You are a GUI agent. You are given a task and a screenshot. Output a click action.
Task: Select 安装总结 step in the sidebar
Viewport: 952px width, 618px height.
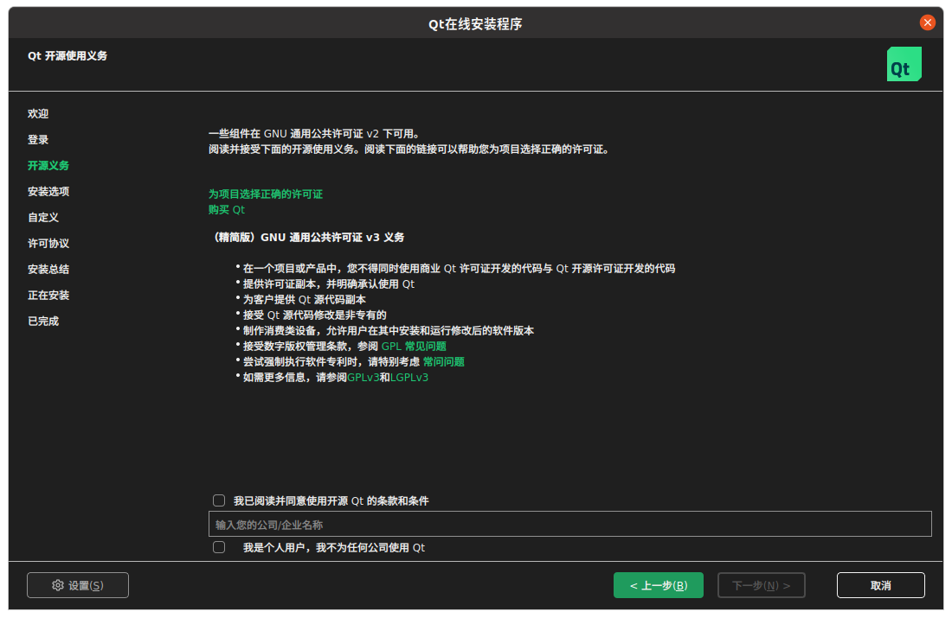click(x=48, y=270)
